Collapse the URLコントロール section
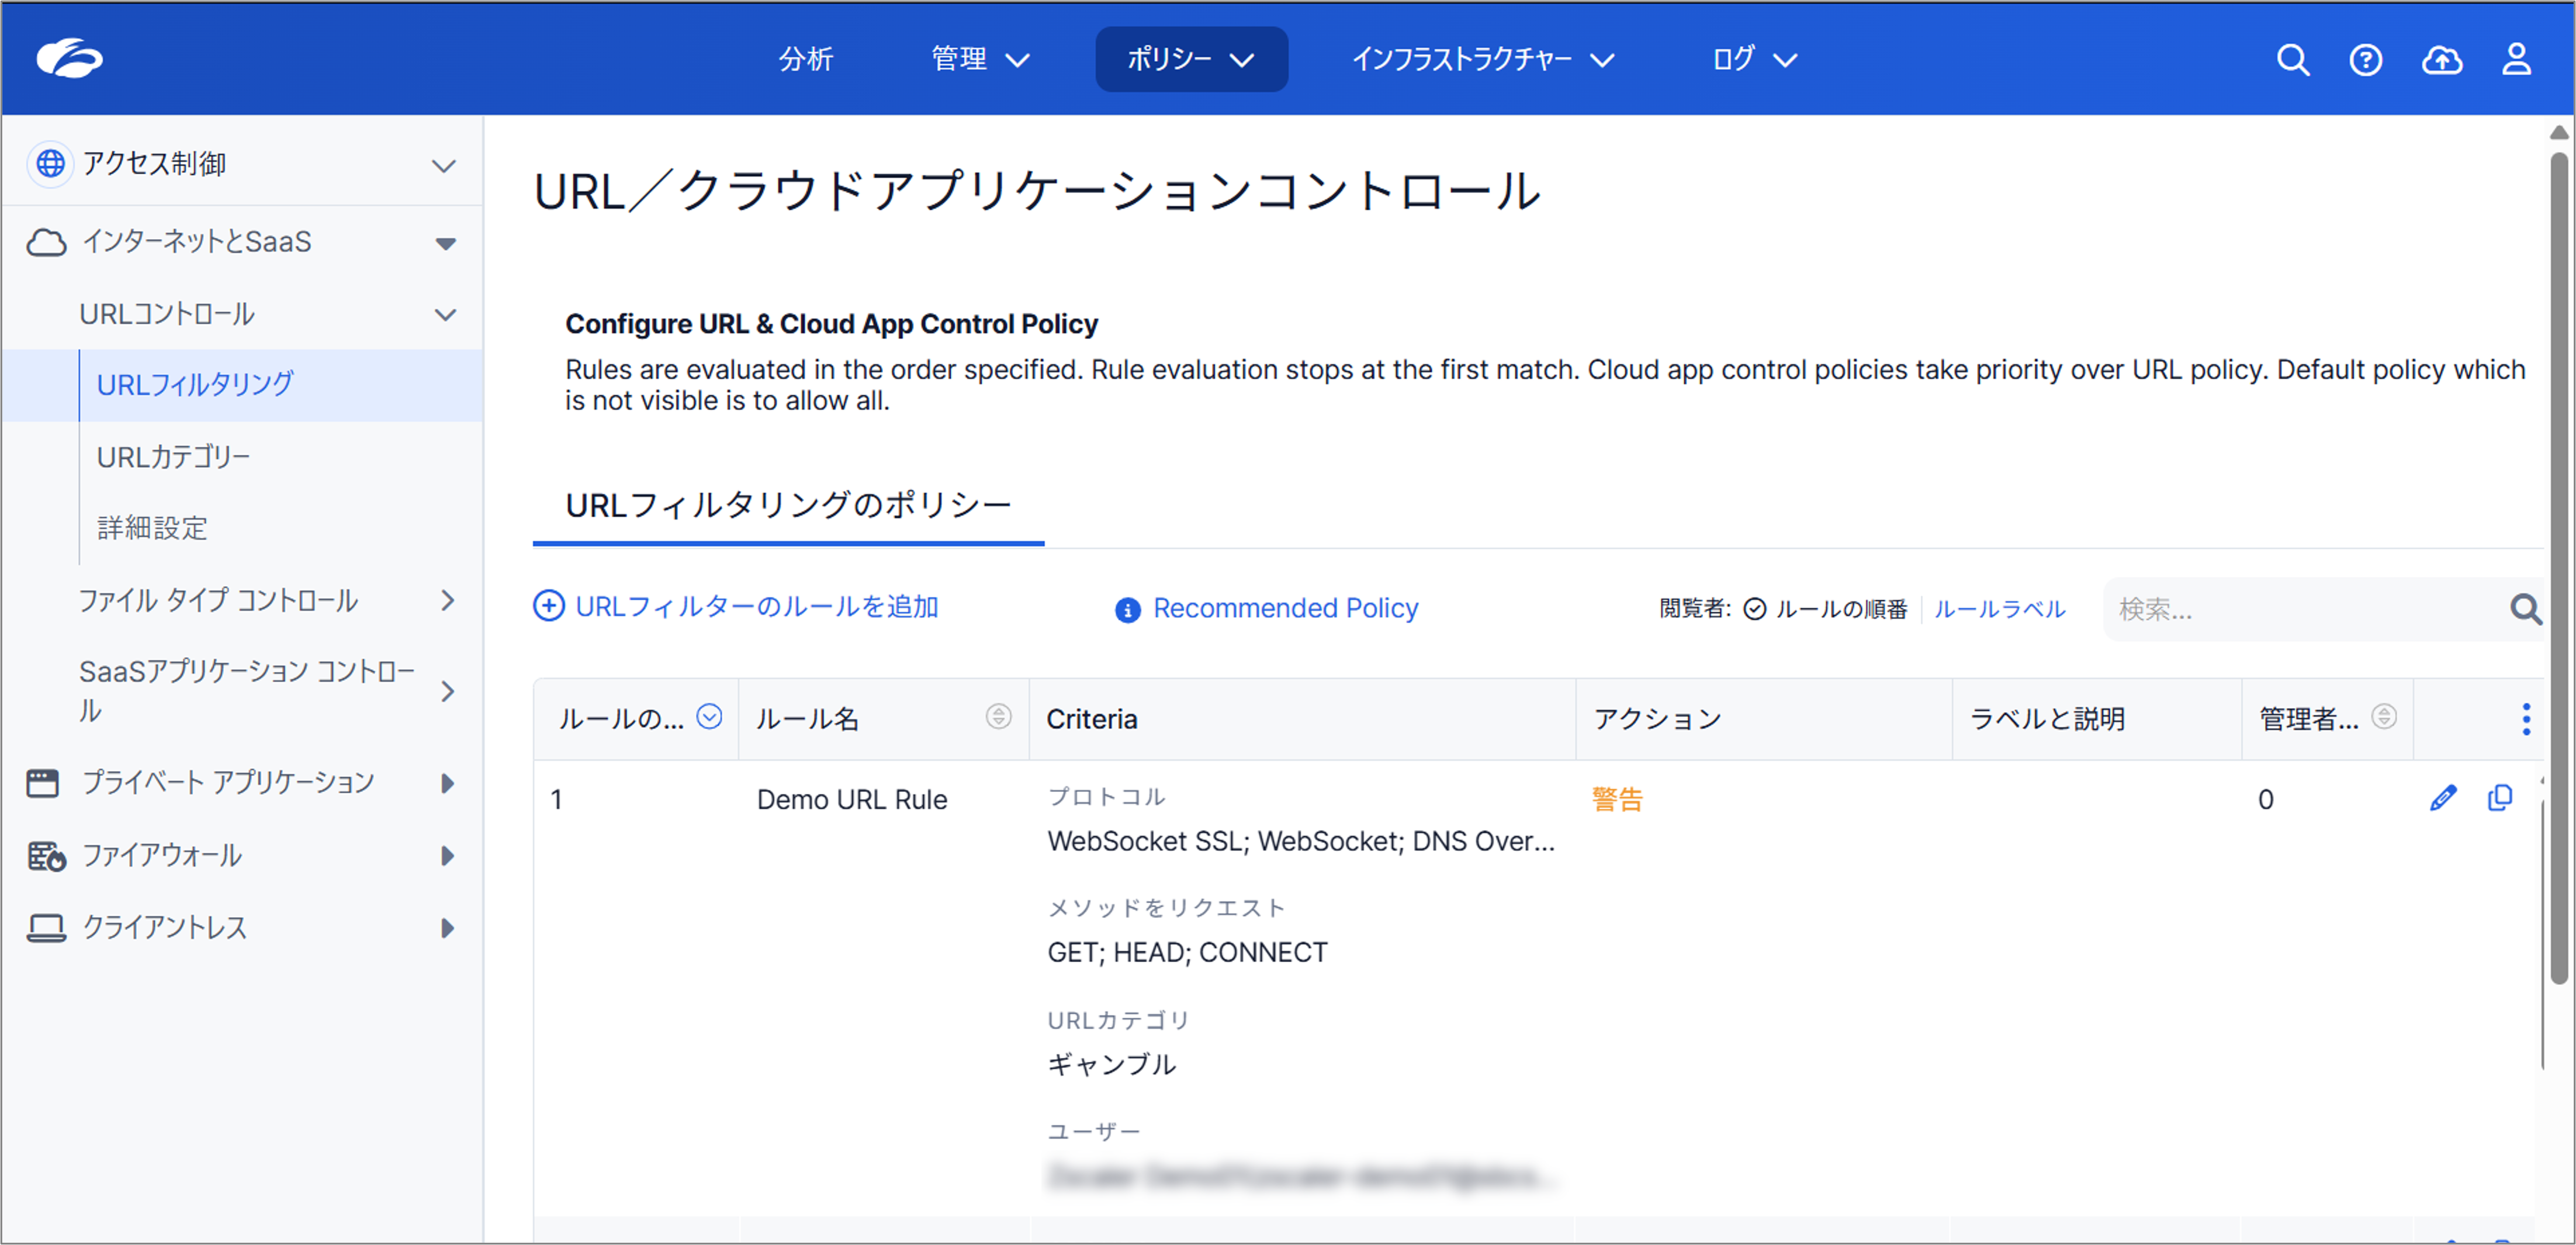Screen dimensions: 2576x1245 445,315
